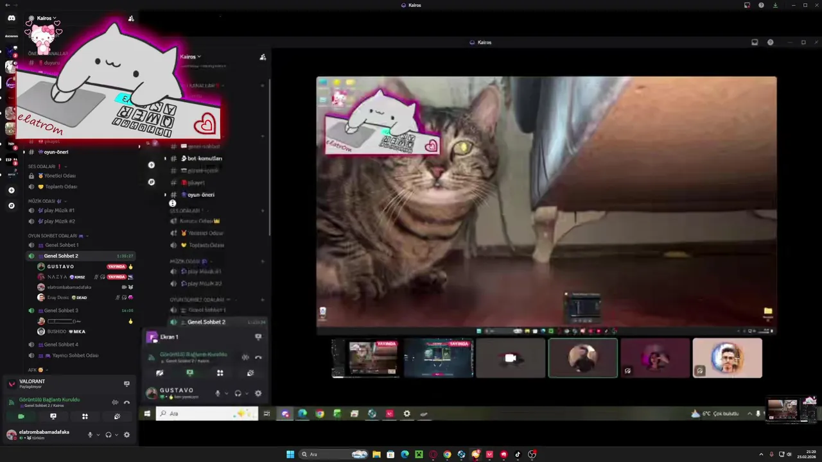Open microphone input options arrow
Viewport: 822px width, 462px height.
click(x=98, y=434)
